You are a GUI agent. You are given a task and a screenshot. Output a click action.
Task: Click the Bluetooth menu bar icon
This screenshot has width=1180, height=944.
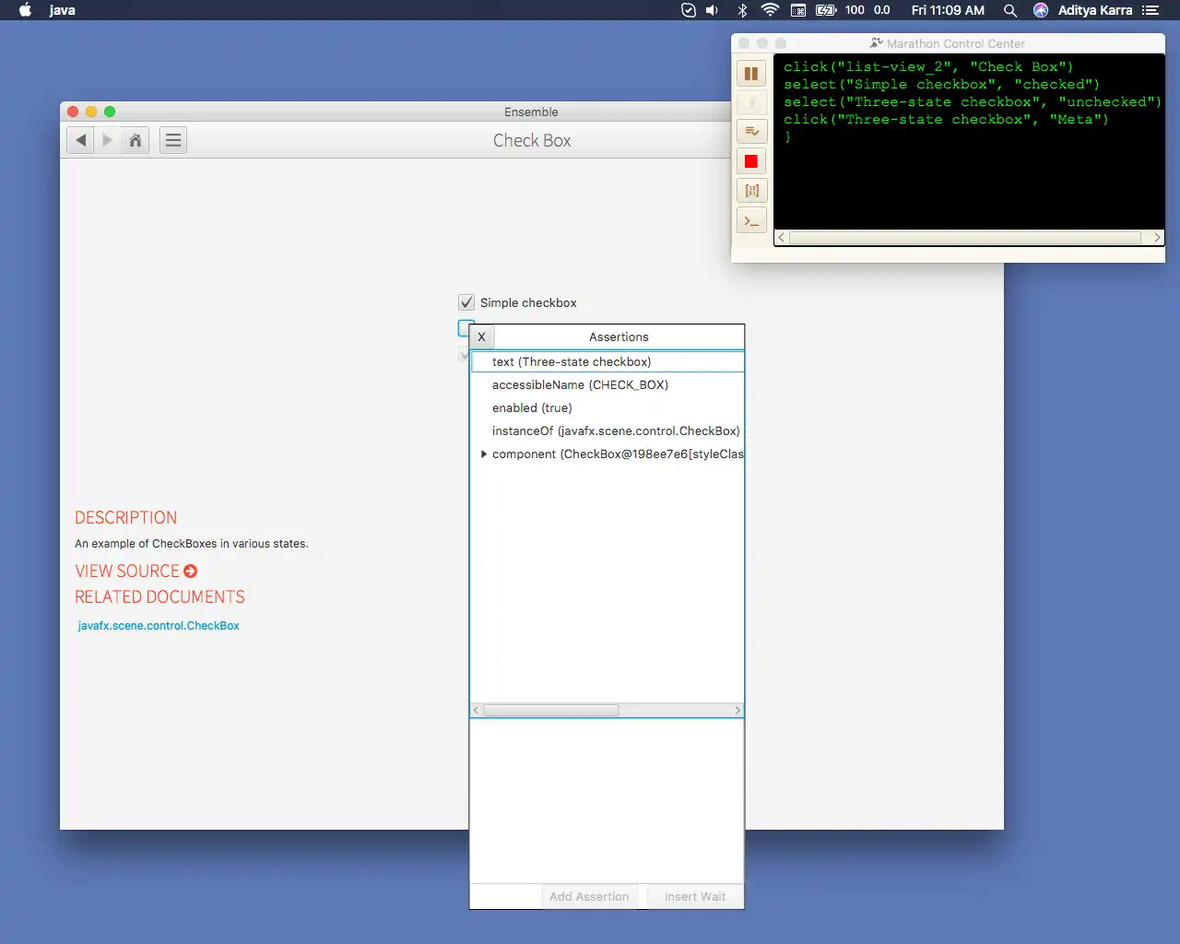(742, 10)
